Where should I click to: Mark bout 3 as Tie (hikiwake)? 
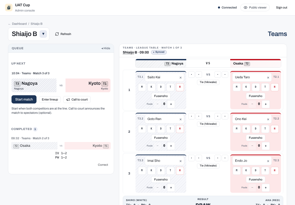208,166
